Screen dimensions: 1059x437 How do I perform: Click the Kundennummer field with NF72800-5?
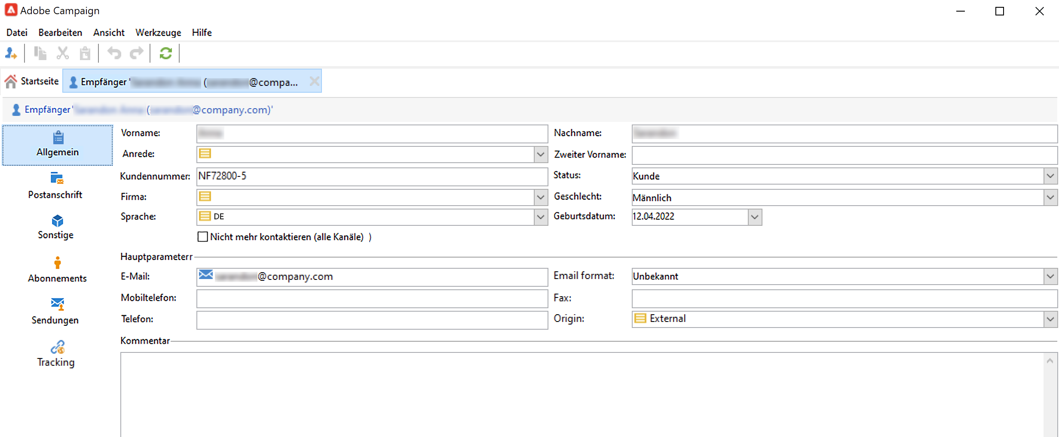tap(372, 177)
